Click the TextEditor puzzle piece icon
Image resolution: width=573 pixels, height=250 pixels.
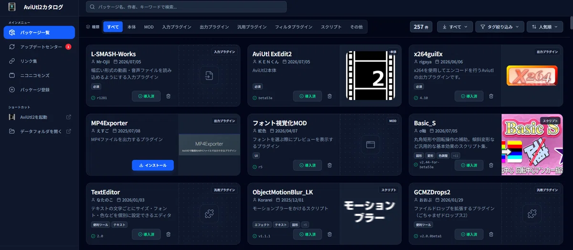point(209,213)
